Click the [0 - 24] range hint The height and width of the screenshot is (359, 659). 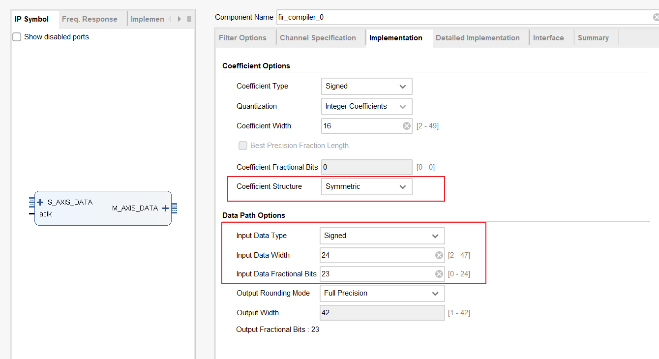(x=459, y=274)
